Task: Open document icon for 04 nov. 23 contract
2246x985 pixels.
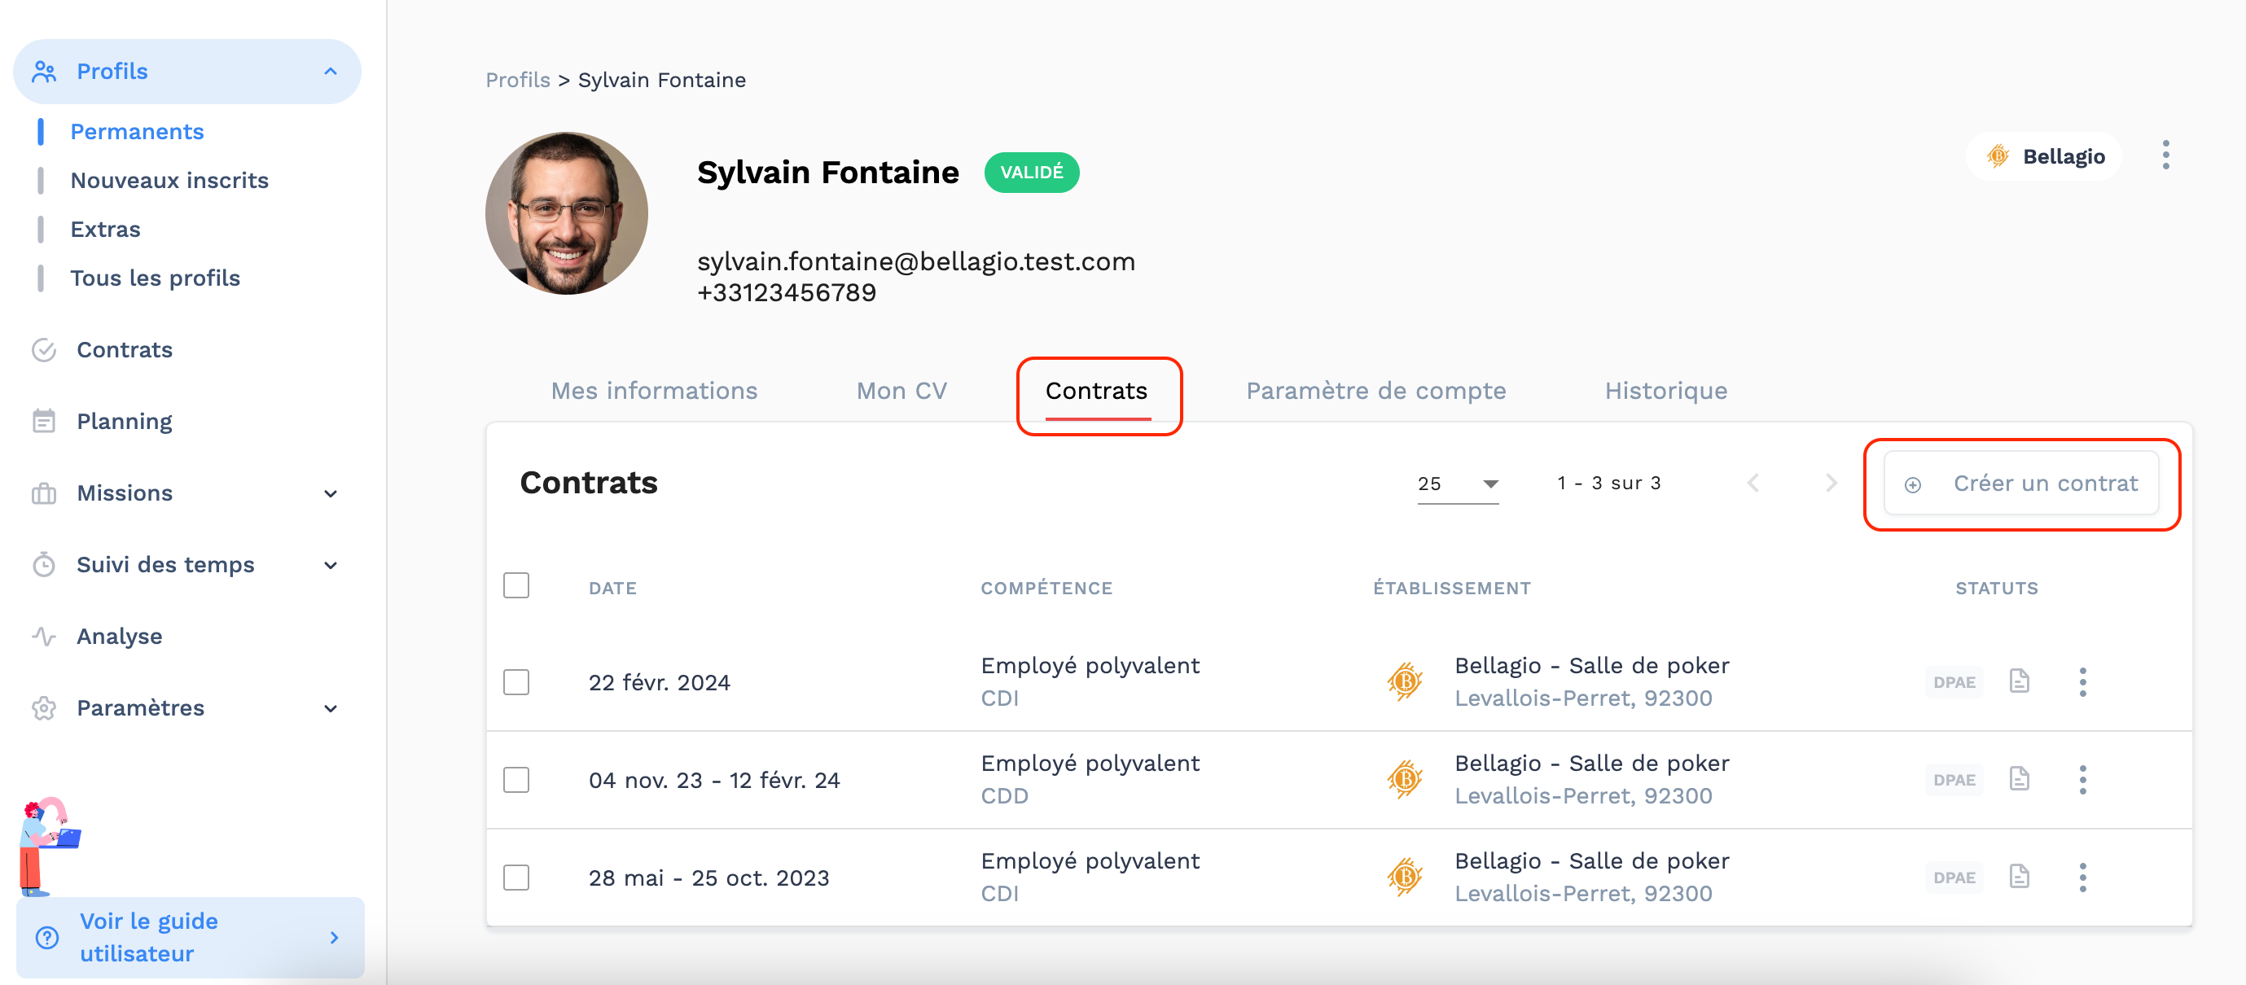Action: (2020, 778)
